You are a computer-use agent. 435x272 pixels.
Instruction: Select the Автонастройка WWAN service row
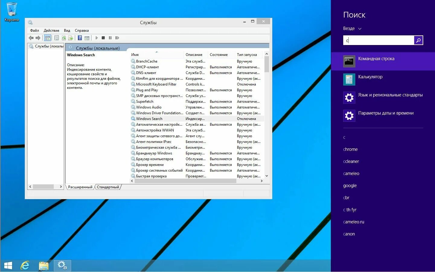(x=197, y=130)
